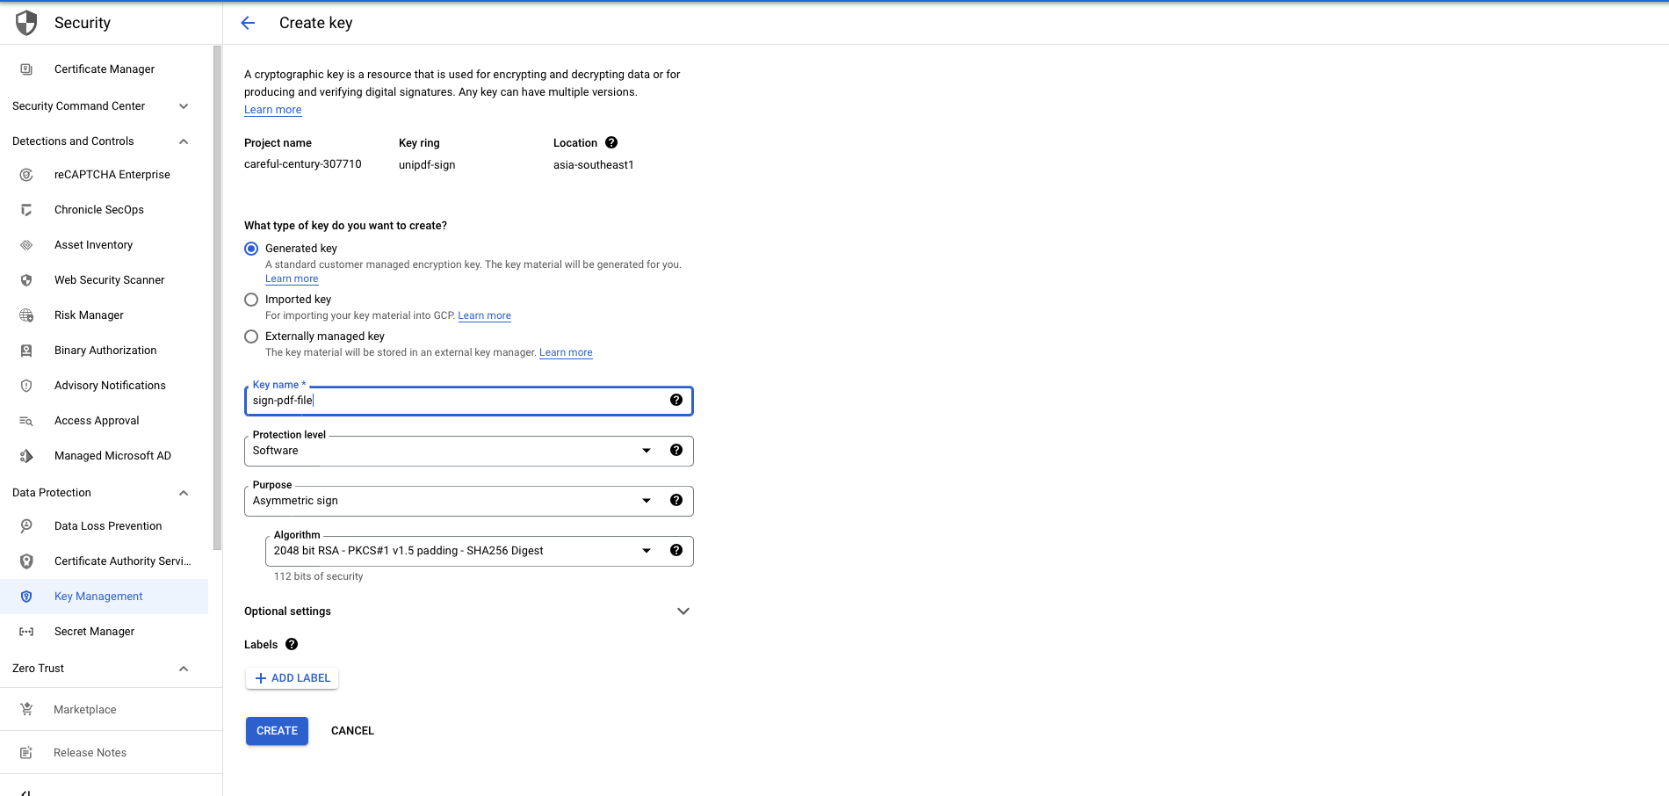Open the Purpose dropdown
Image resolution: width=1669 pixels, height=796 pixels.
click(x=448, y=501)
